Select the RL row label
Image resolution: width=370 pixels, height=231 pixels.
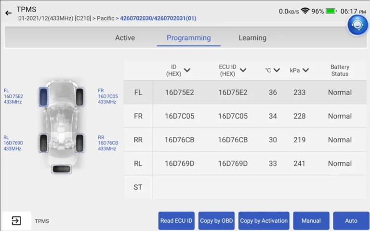coord(138,163)
